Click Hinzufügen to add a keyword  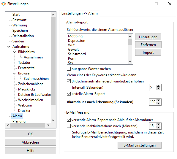point(148,37)
